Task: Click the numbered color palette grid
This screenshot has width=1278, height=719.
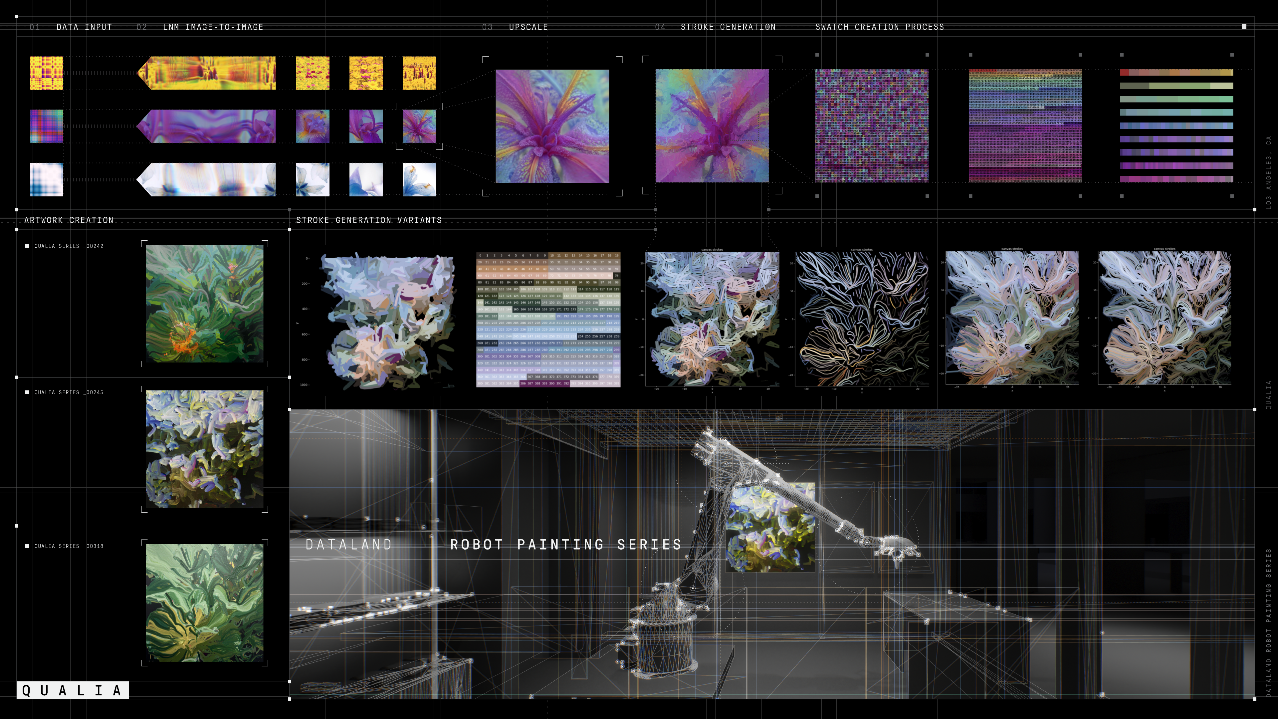Action: coord(548,320)
